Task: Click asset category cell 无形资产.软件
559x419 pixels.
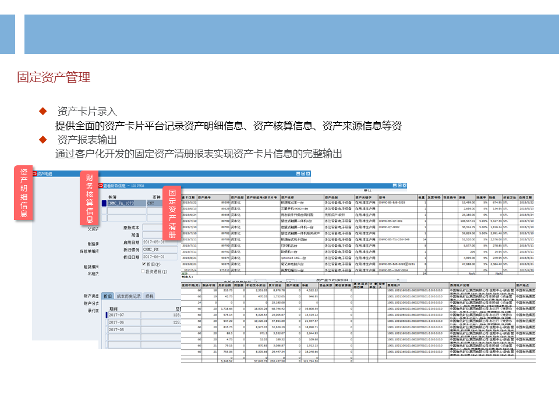Action: pyautogui.click(x=339, y=215)
